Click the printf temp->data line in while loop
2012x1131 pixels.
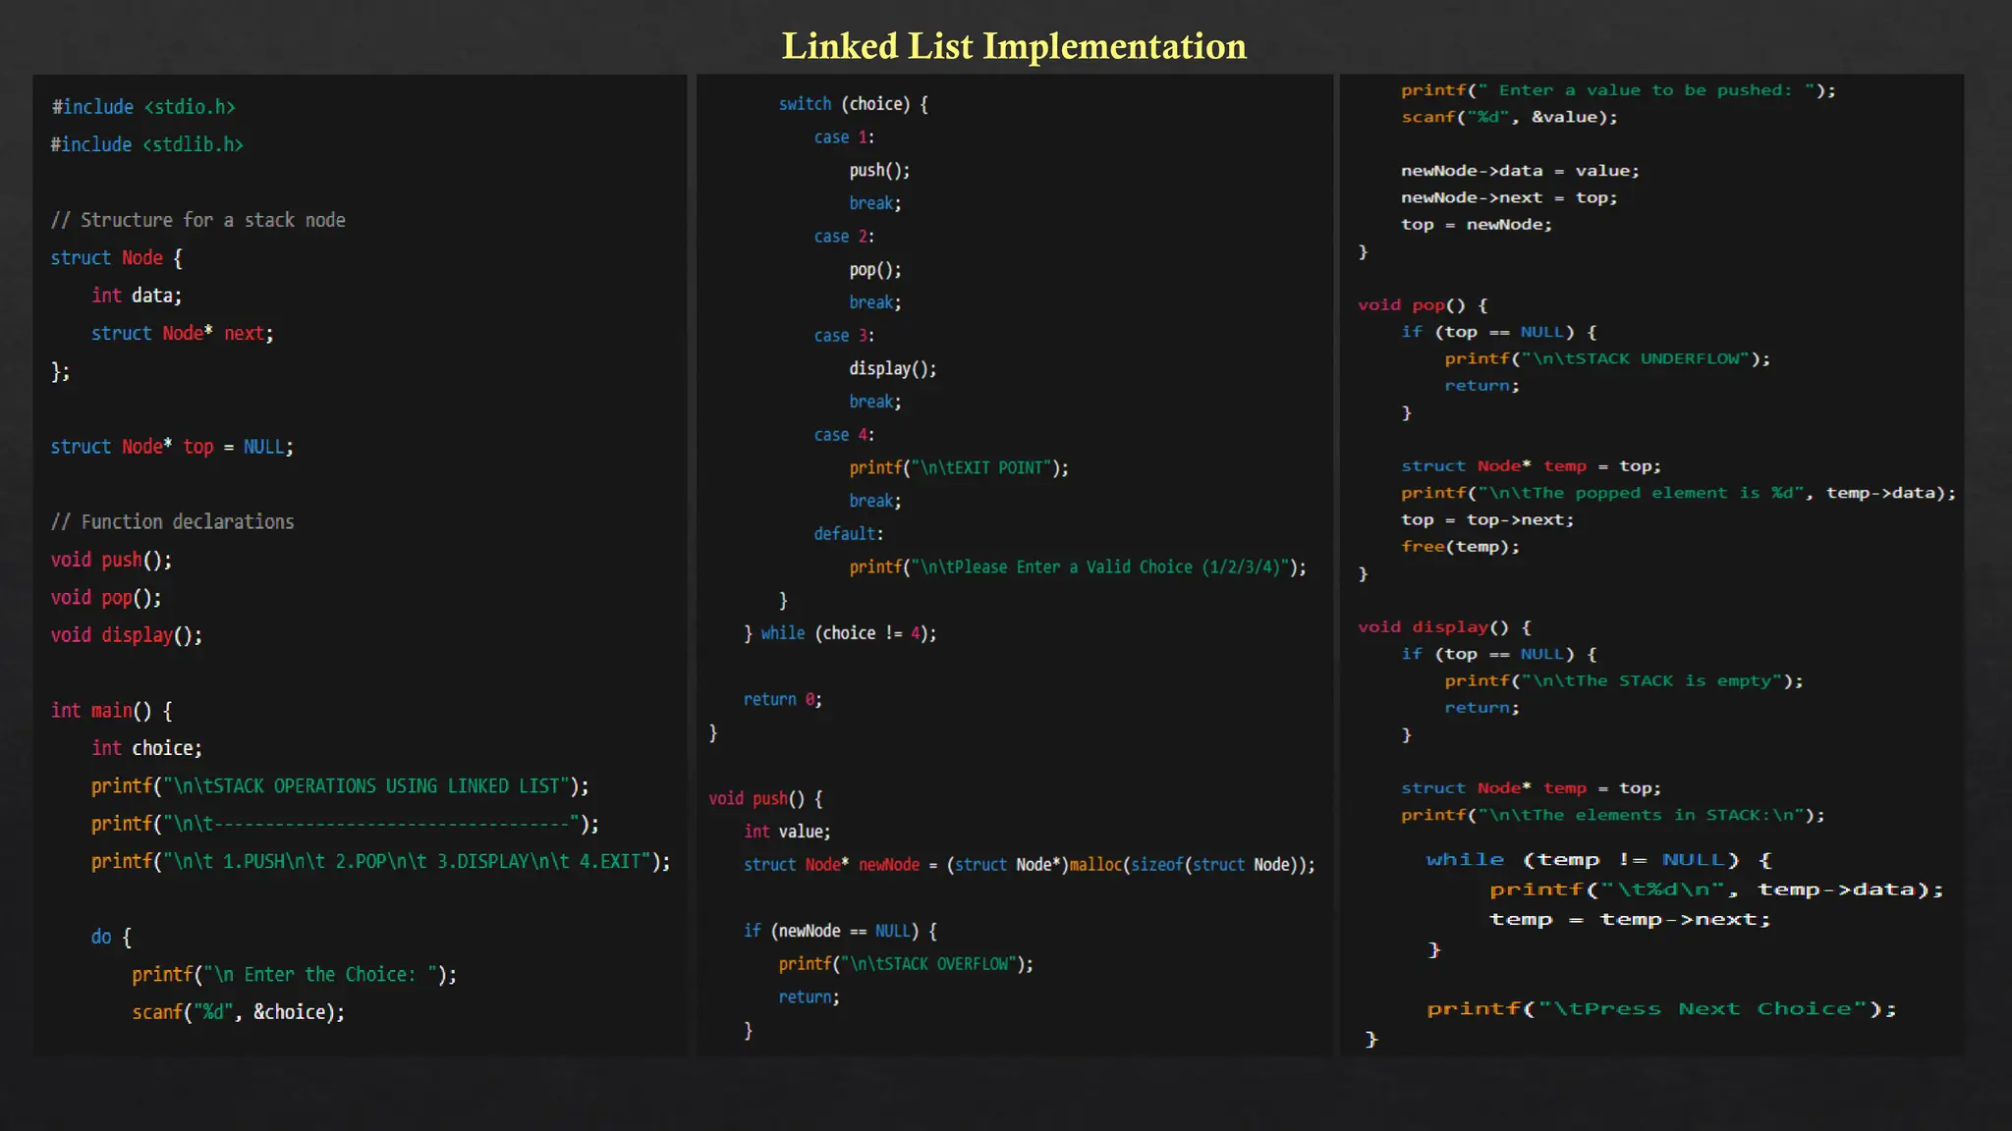pos(1716,889)
